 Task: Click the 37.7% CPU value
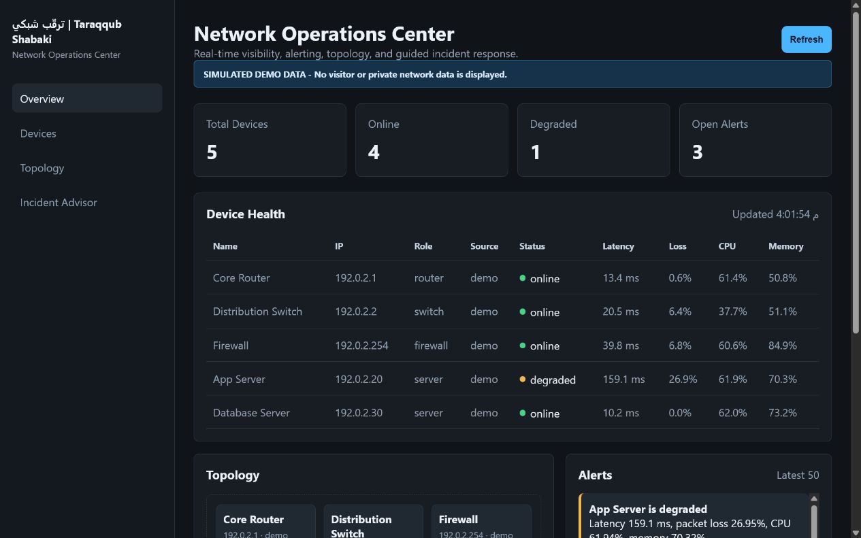(732, 312)
